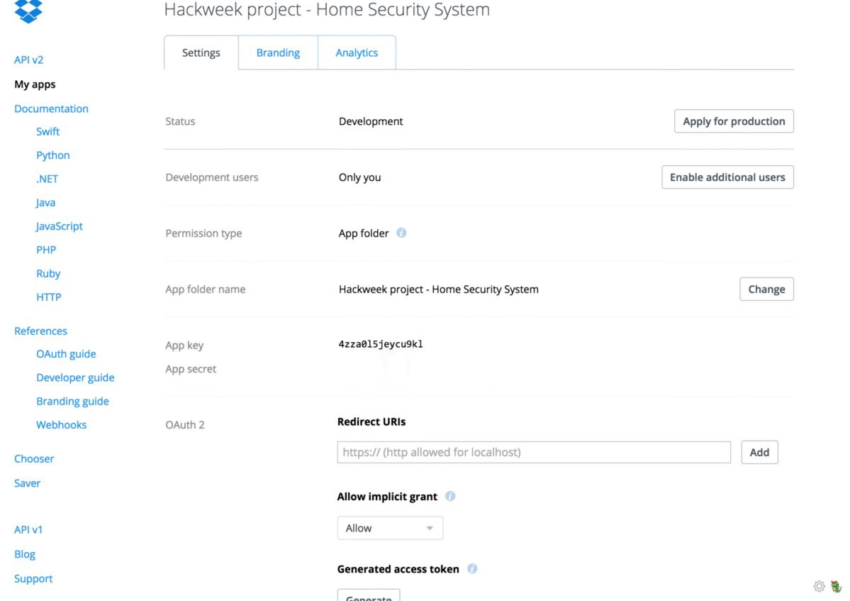Click Change button for App folder name
The height and width of the screenshot is (601, 850).
click(x=766, y=290)
